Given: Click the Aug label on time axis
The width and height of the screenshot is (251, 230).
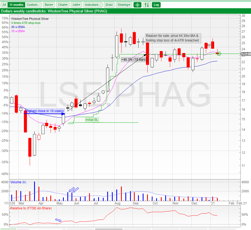Looking at the screenshot, I should point(117,203).
